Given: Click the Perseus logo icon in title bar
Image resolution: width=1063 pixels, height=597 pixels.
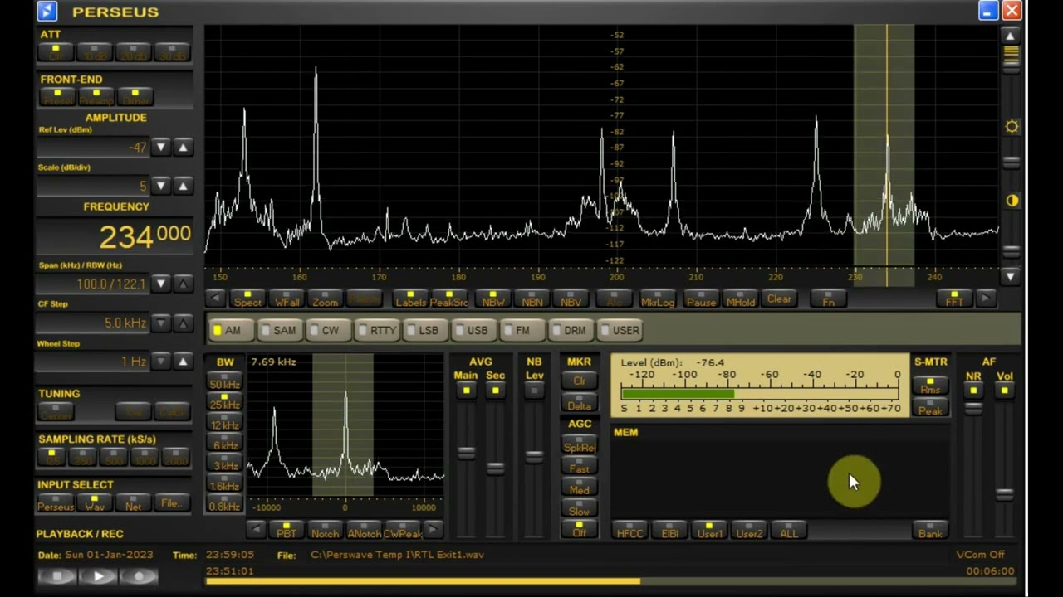Looking at the screenshot, I should pos(47,11).
